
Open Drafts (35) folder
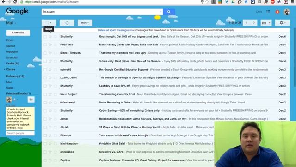pyautogui.click(x=13, y=64)
